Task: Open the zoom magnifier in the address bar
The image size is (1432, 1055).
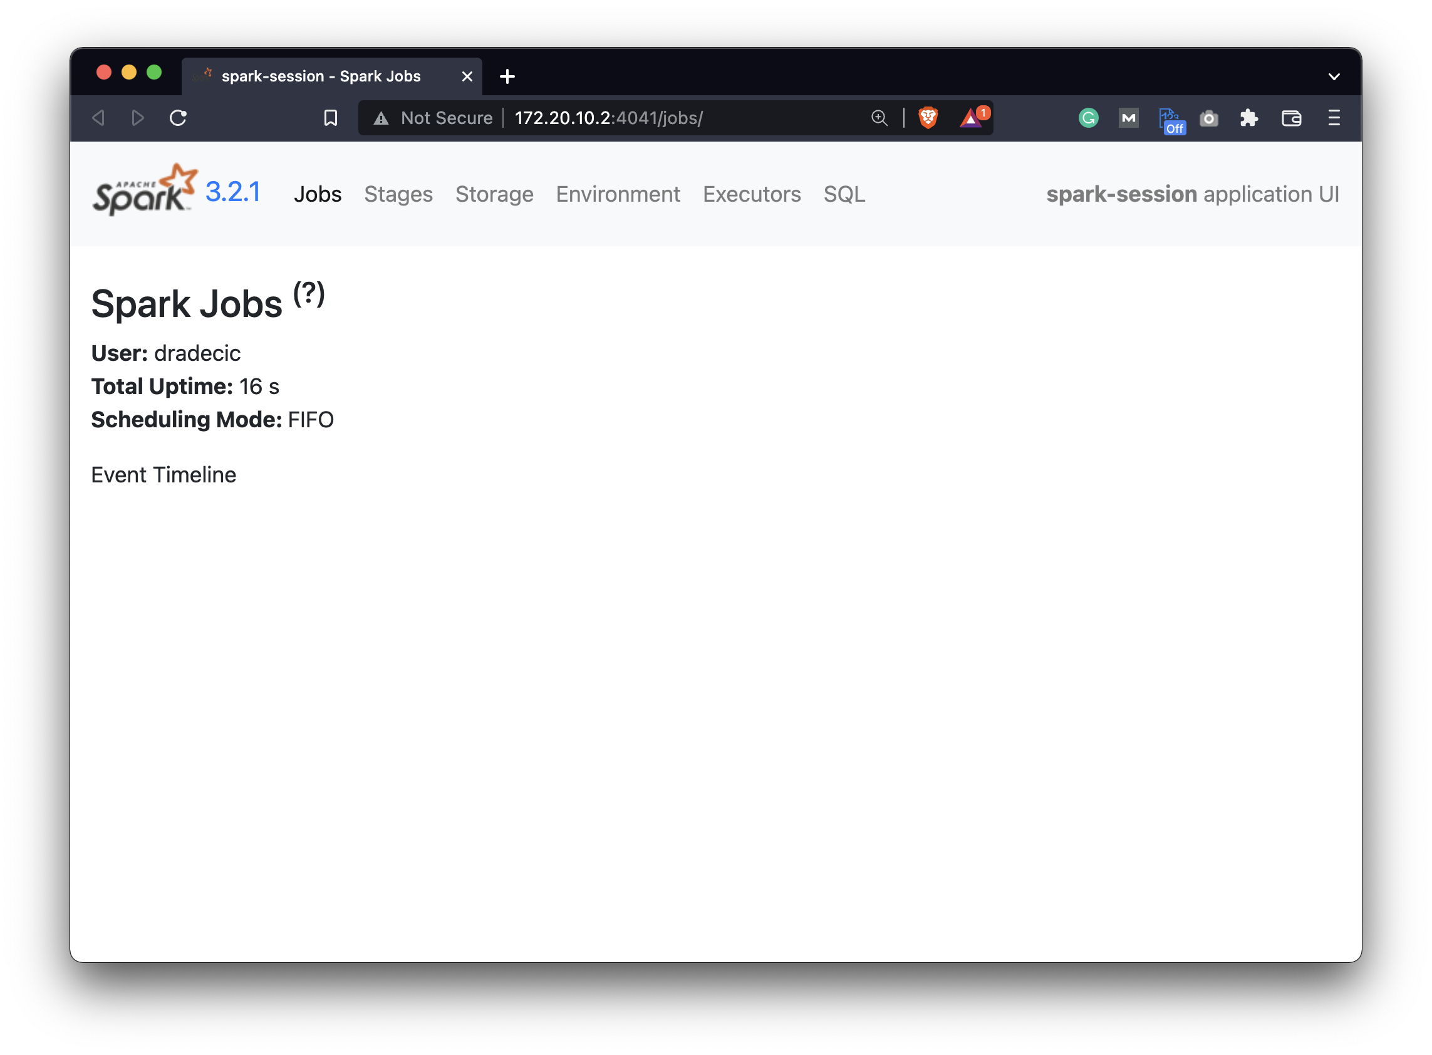Action: point(879,118)
